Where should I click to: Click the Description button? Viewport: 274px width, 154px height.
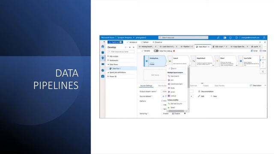click(256, 86)
